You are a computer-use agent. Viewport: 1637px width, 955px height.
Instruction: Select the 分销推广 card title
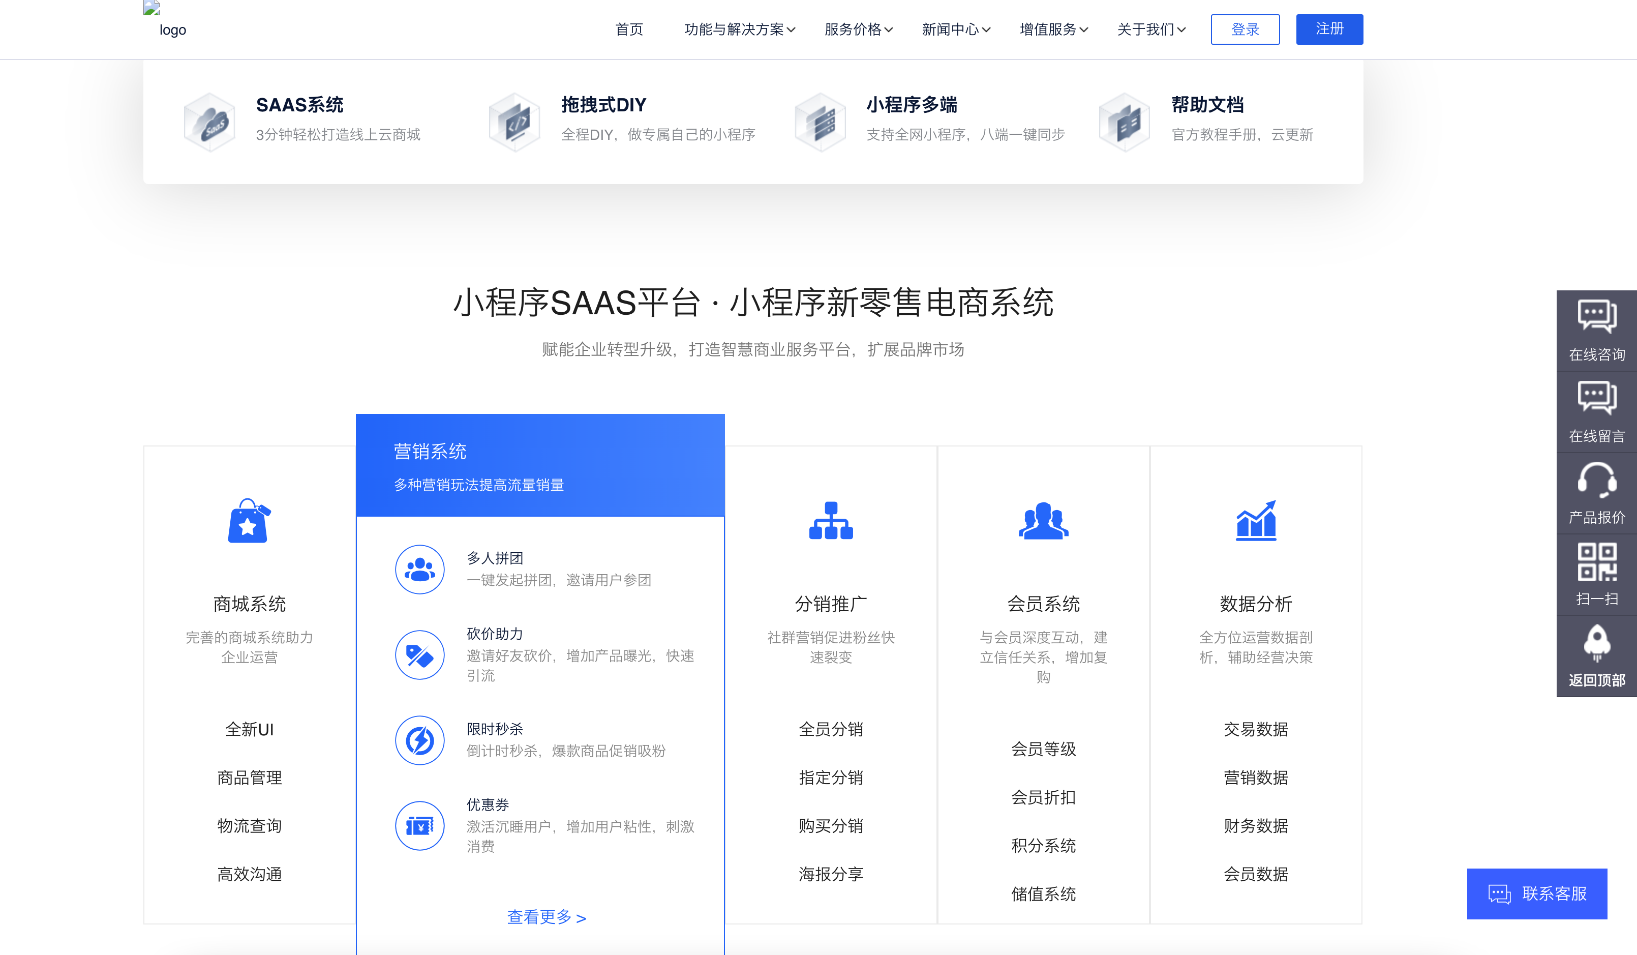point(831,604)
